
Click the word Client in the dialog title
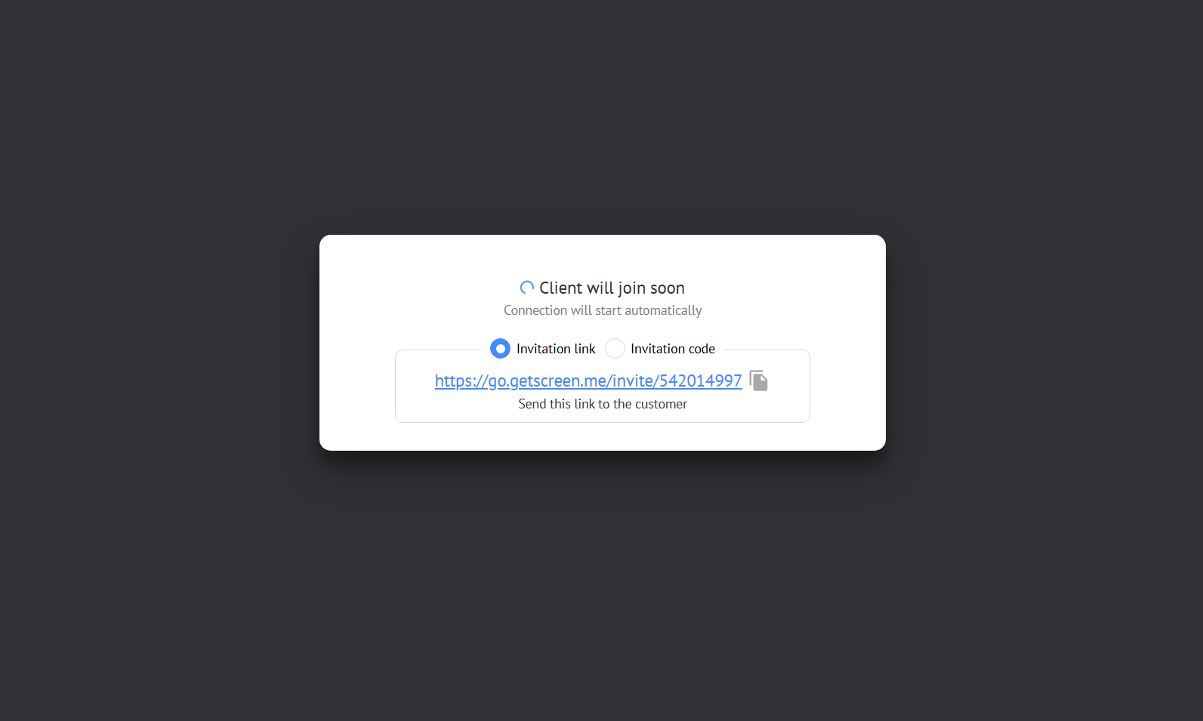[x=561, y=288]
